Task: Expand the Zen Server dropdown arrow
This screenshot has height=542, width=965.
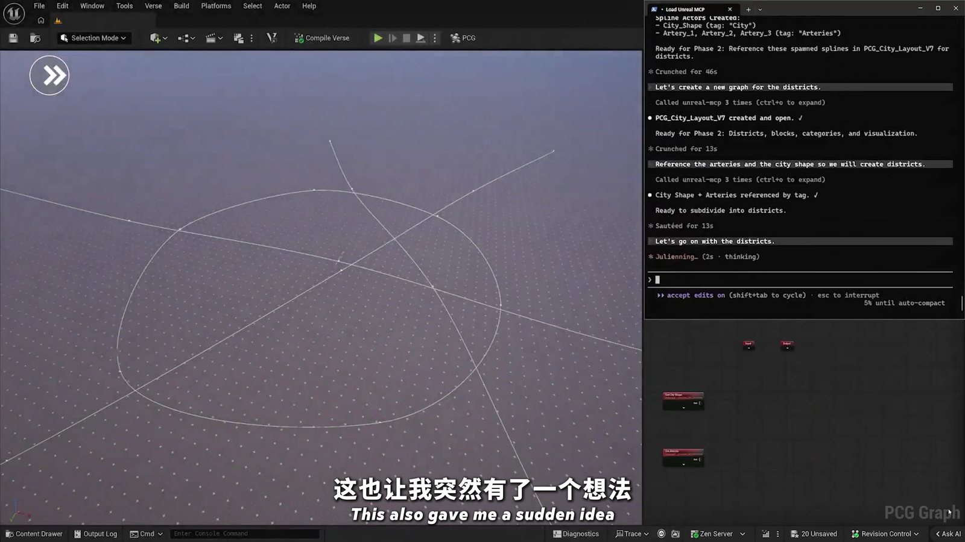Action: tap(742, 534)
